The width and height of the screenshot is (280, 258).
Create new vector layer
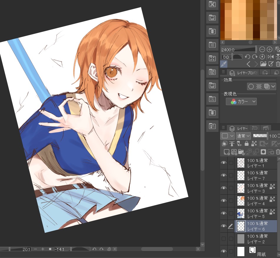pos(234,152)
